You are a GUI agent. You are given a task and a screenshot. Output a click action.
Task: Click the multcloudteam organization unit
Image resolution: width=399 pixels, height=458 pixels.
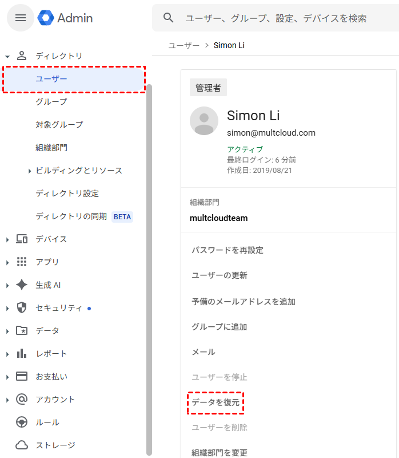(x=219, y=218)
